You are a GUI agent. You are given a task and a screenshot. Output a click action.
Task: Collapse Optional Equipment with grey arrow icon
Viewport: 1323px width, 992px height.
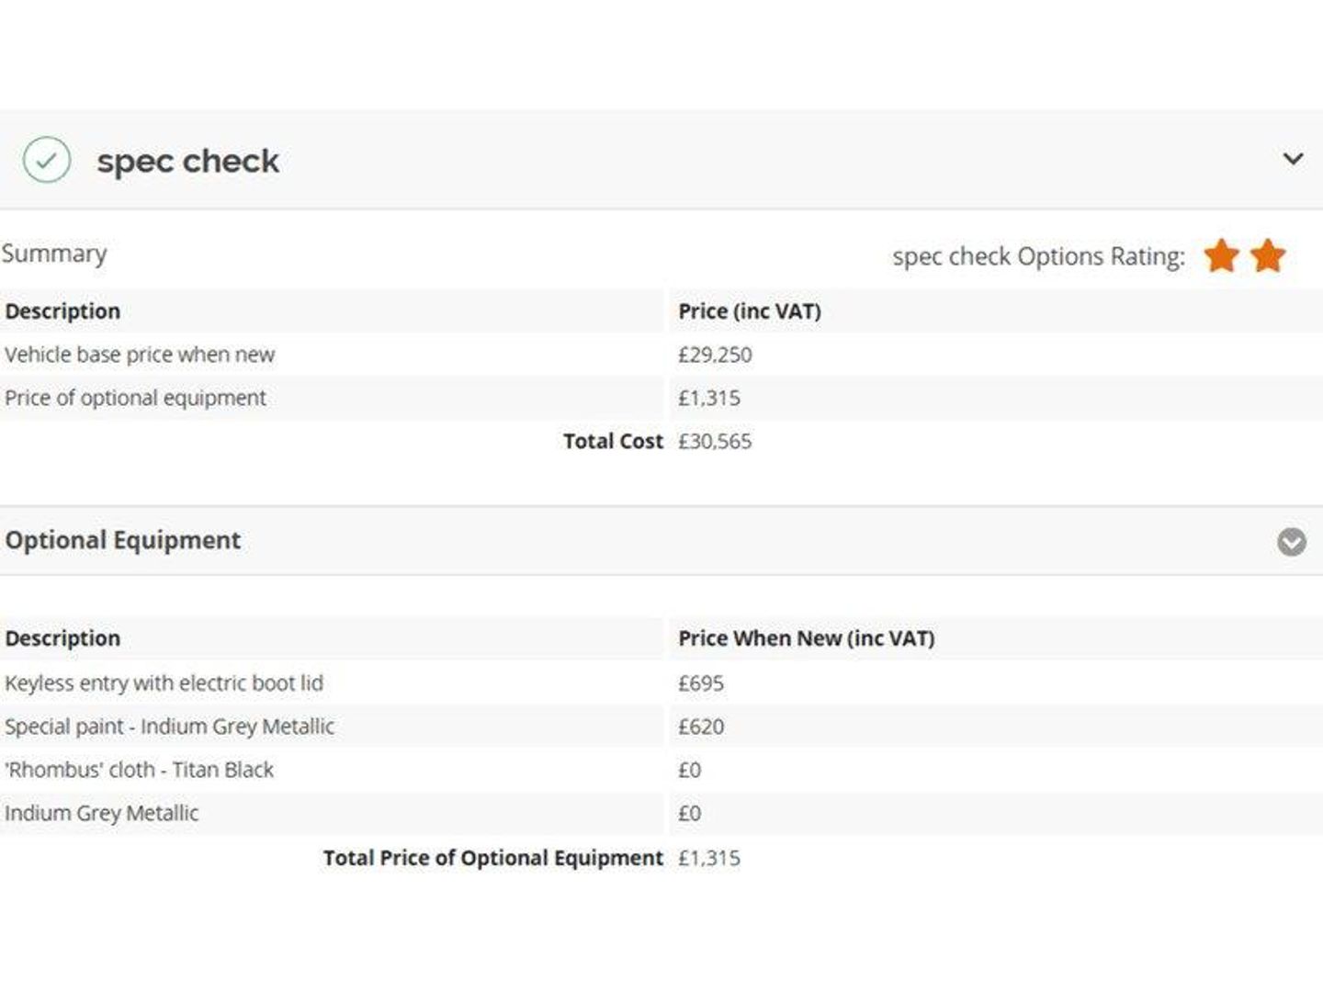pyautogui.click(x=1291, y=542)
